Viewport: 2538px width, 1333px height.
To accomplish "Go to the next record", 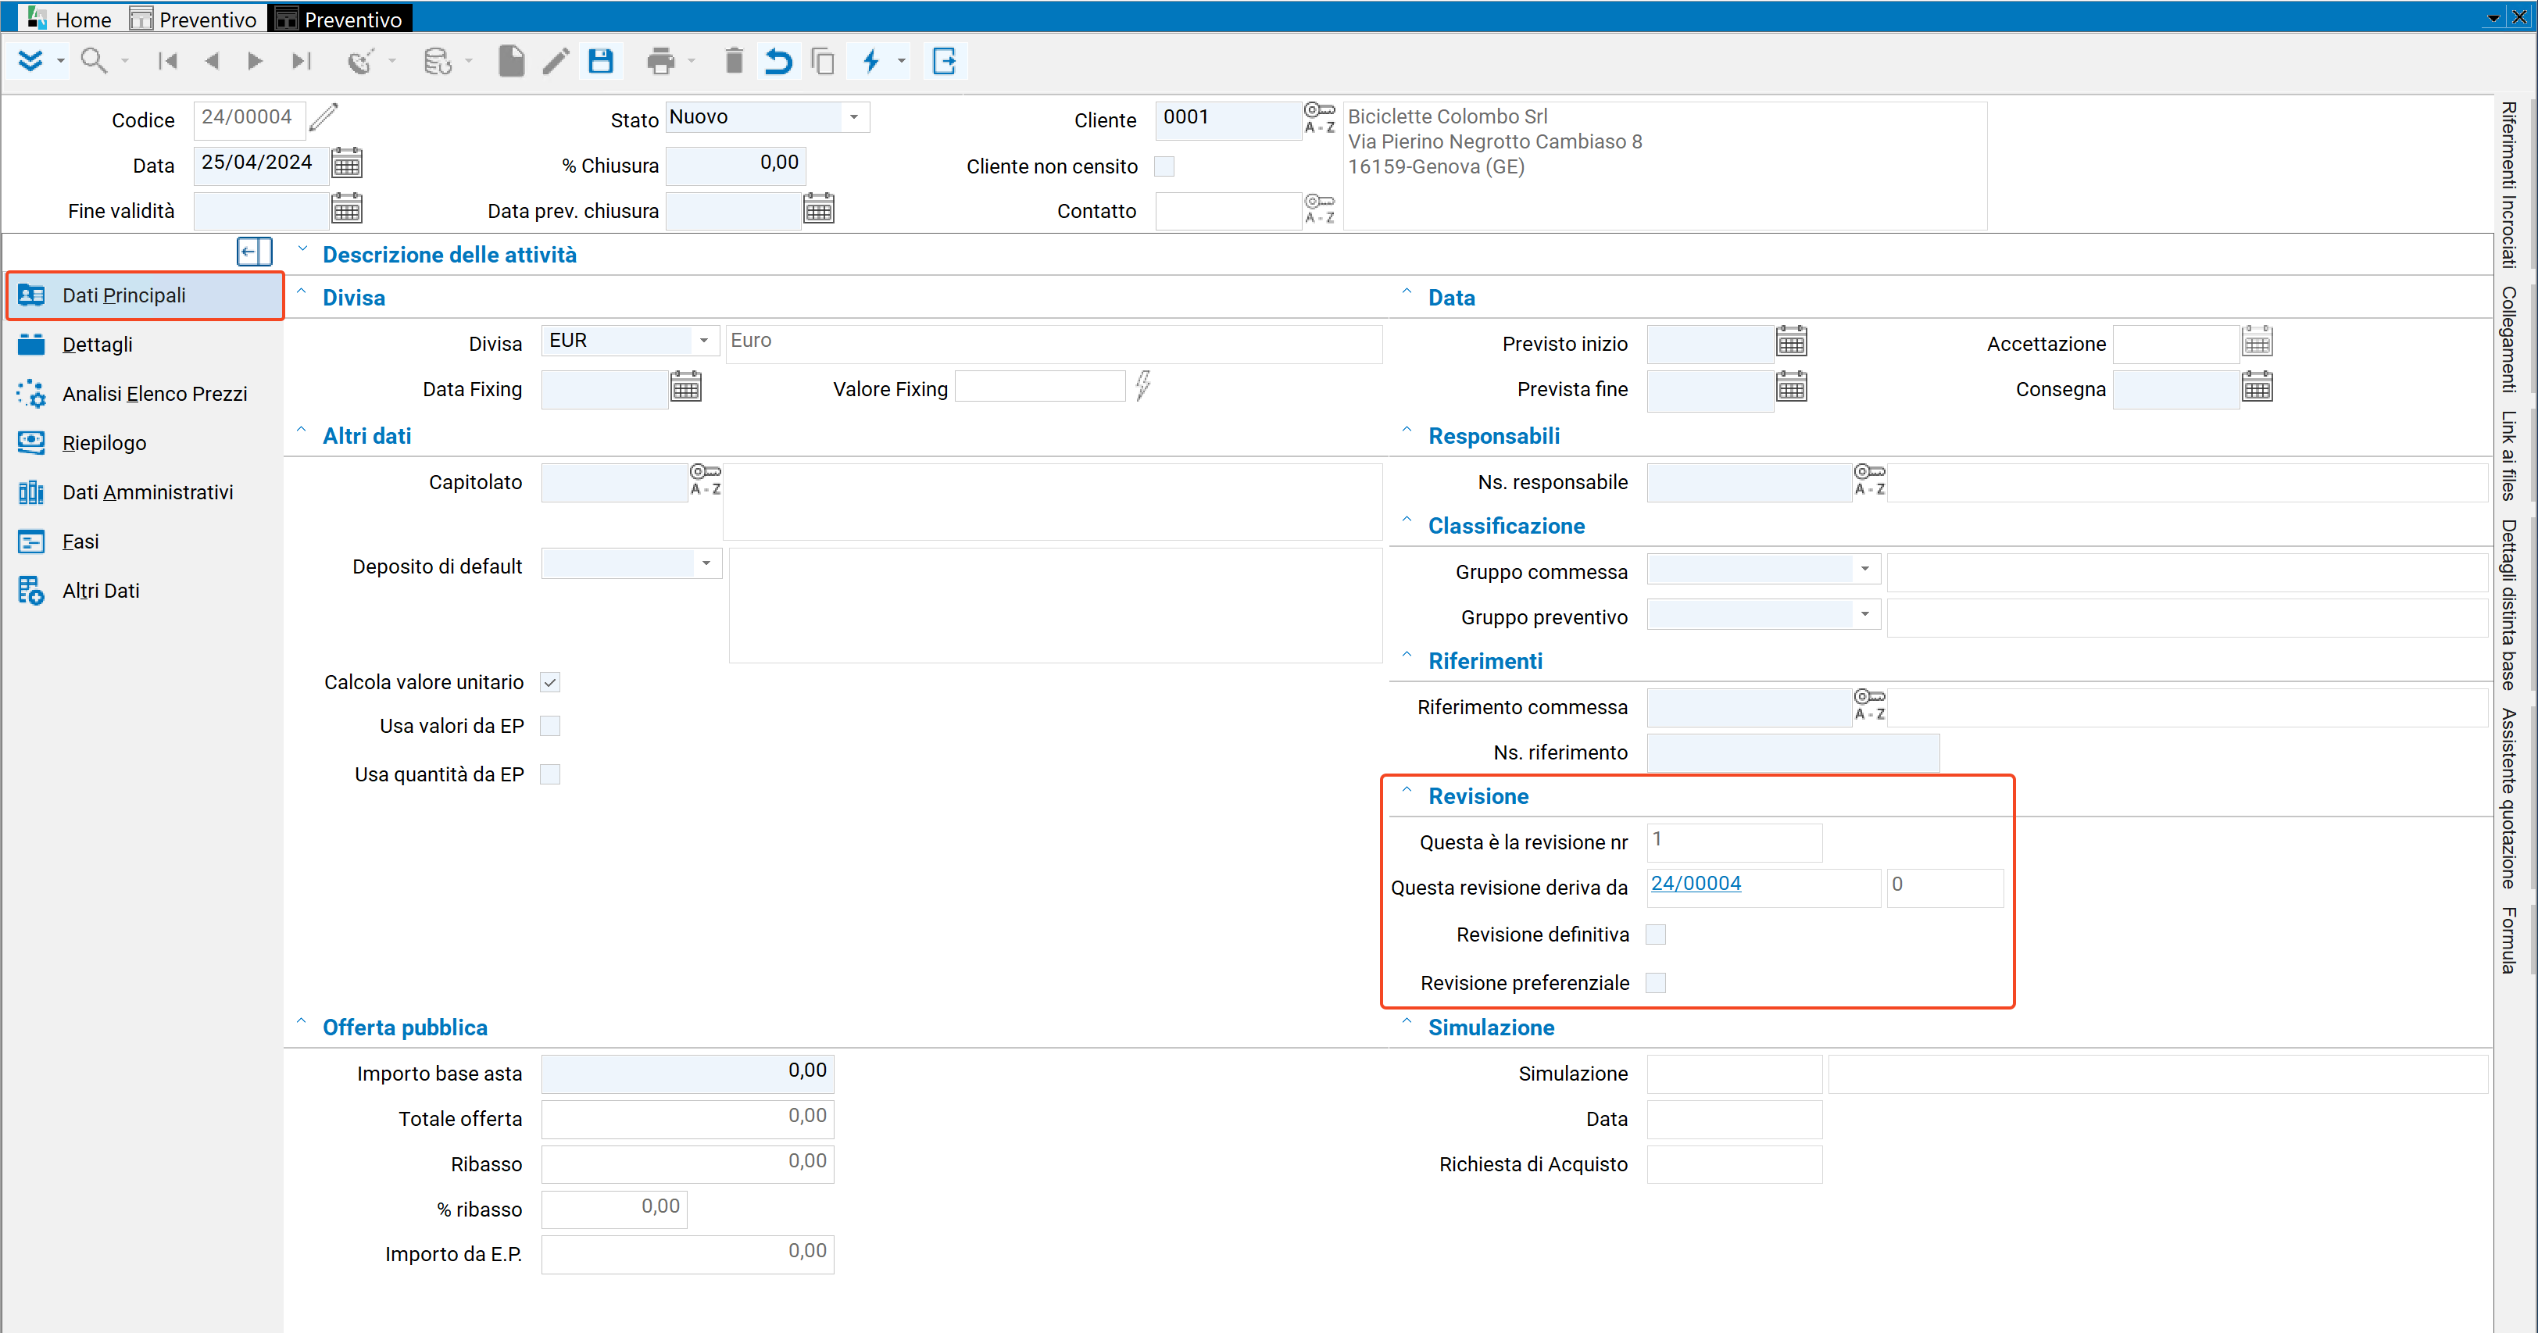I will click(x=256, y=61).
